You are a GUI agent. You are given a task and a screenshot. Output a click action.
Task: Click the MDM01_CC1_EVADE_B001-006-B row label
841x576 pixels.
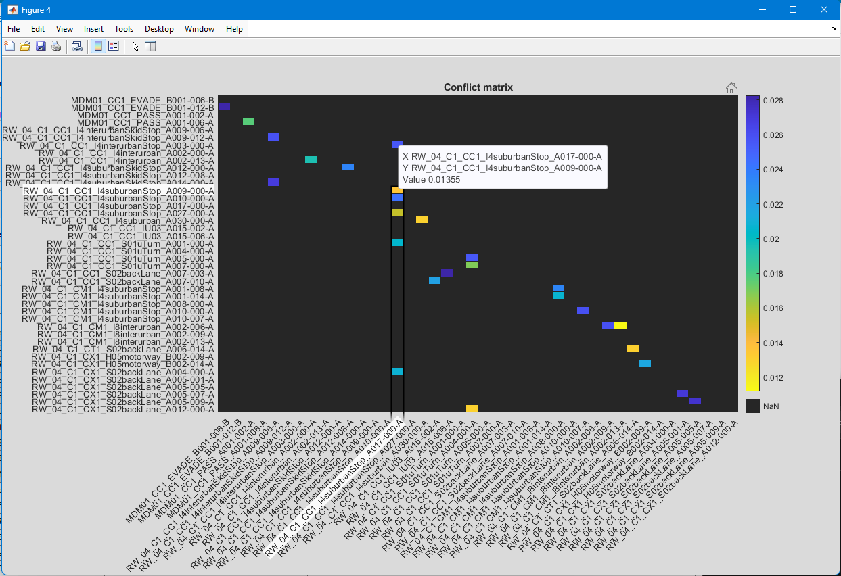[x=142, y=100]
